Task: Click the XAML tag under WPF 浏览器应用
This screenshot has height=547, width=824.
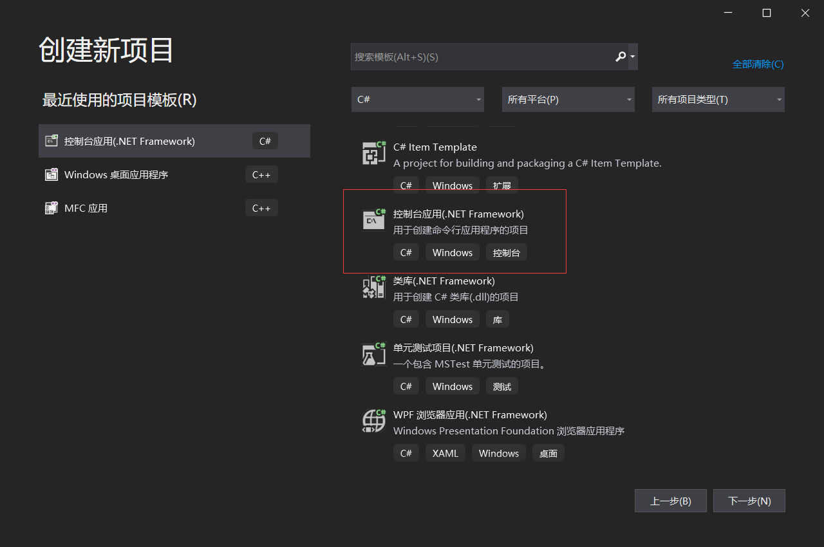Action: pyautogui.click(x=445, y=453)
